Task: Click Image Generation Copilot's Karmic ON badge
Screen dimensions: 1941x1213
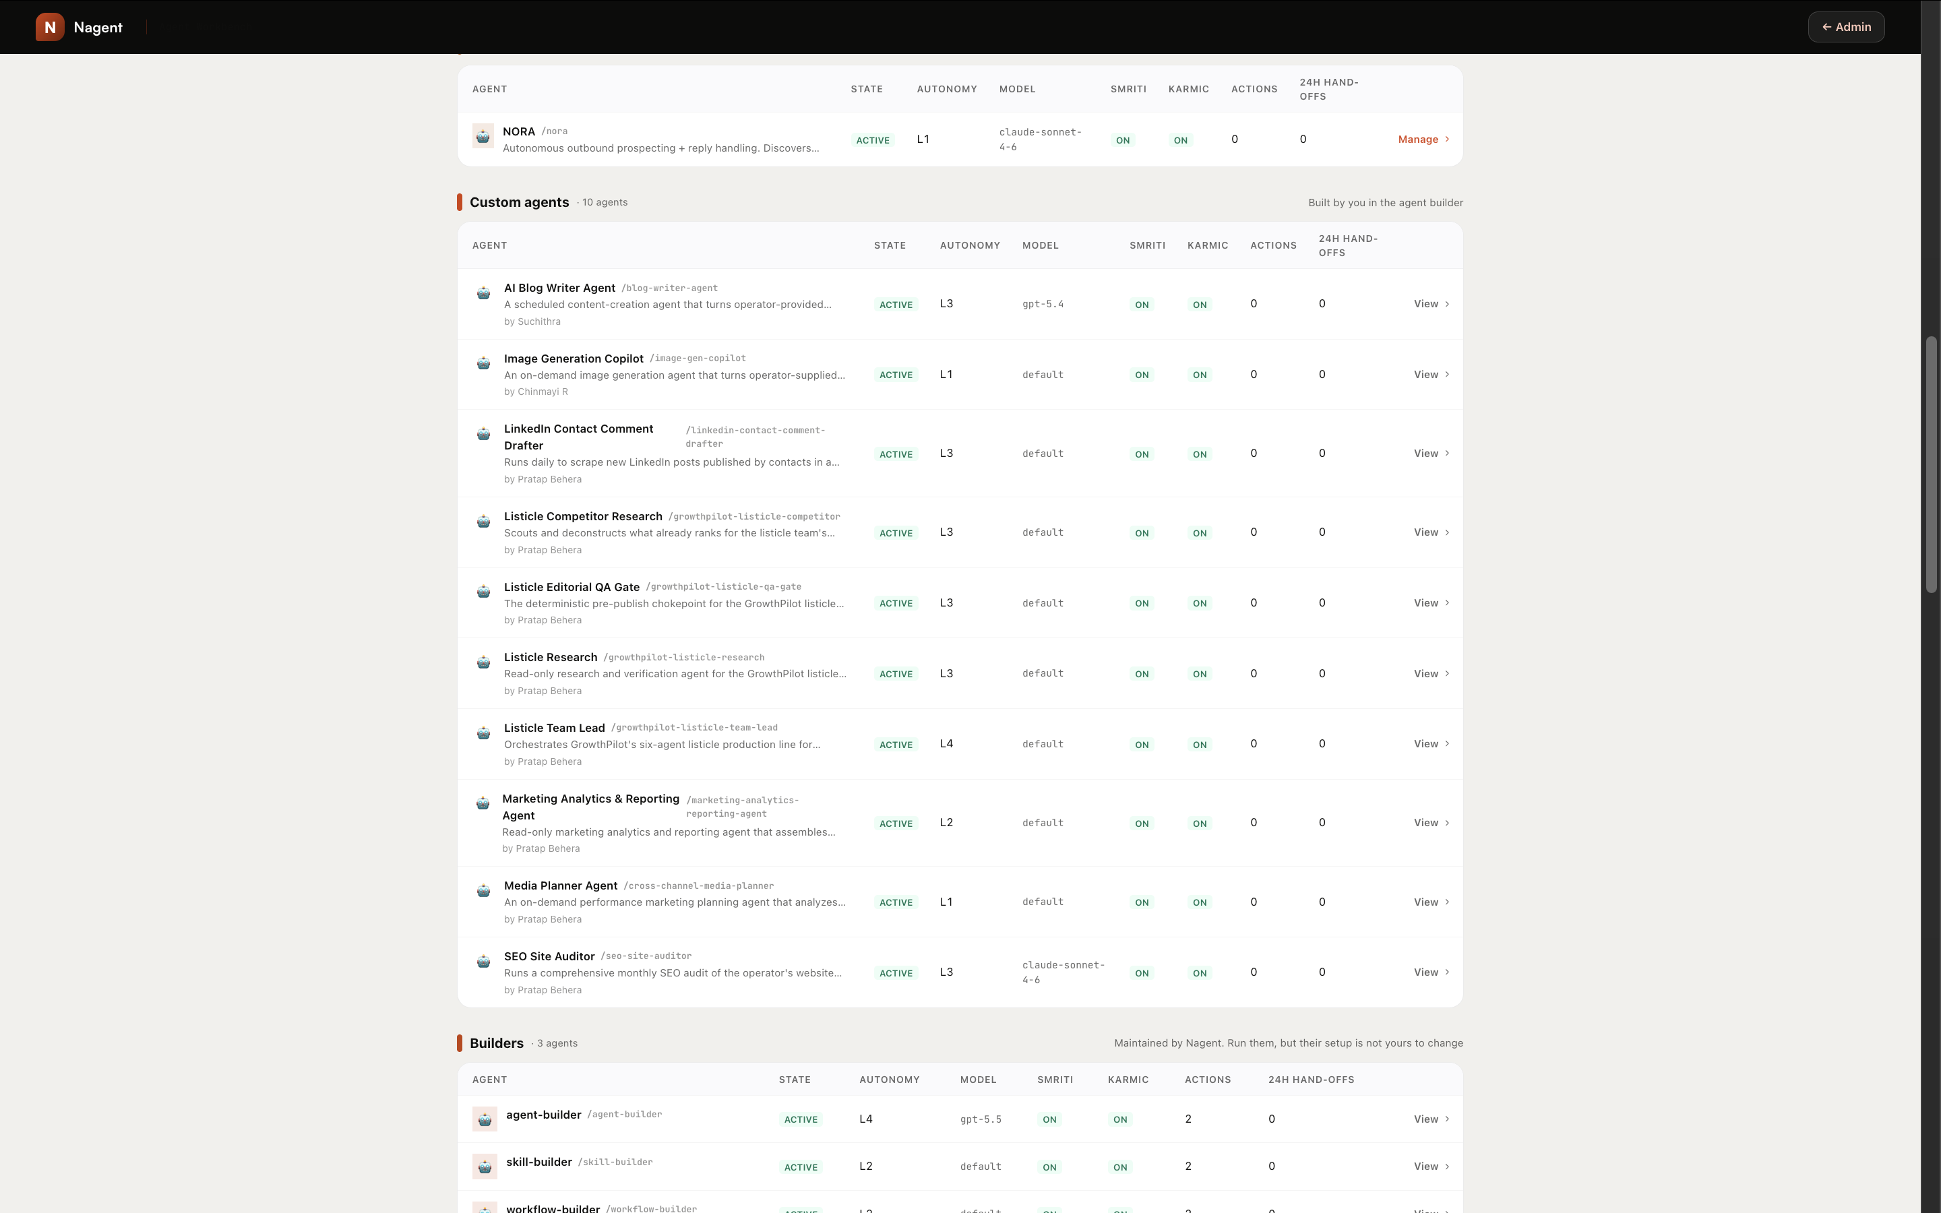Action: pyautogui.click(x=1200, y=375)
